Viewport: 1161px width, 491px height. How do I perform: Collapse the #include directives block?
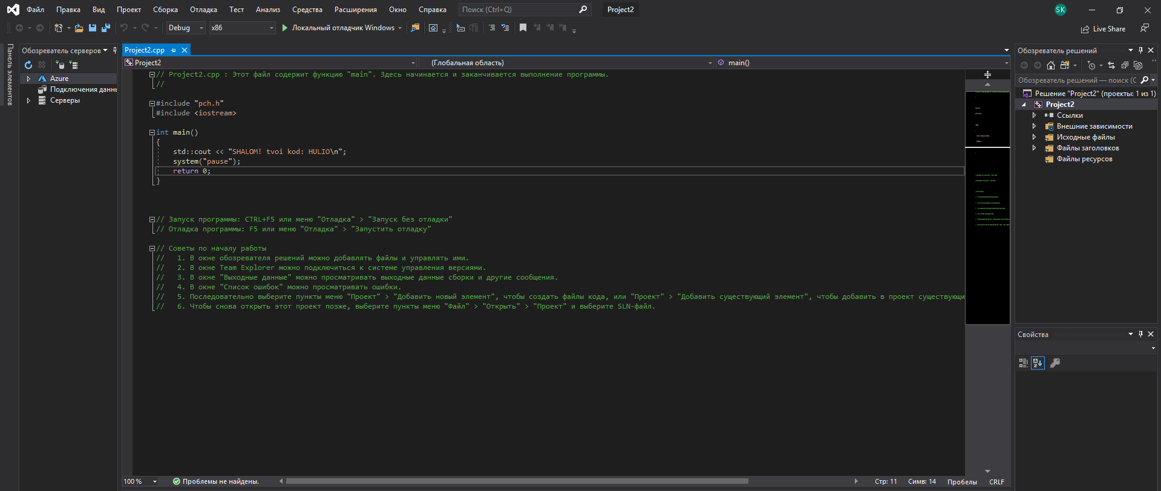(x=152, y=103)
